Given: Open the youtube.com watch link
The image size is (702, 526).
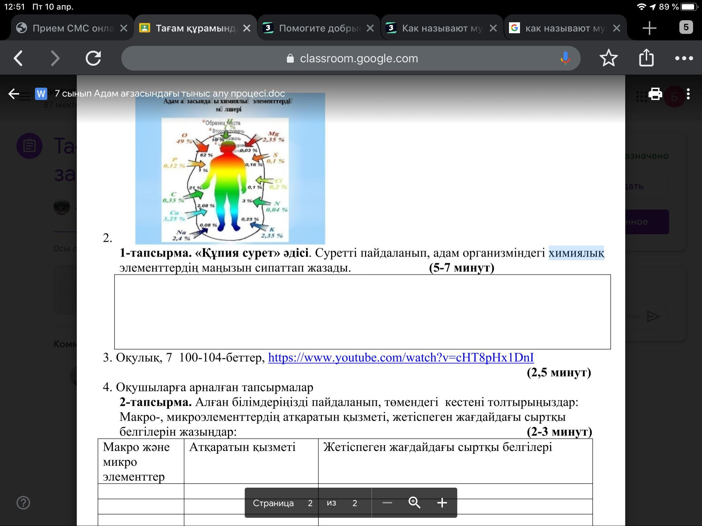Looking at the screenshot, I should 401,358.
